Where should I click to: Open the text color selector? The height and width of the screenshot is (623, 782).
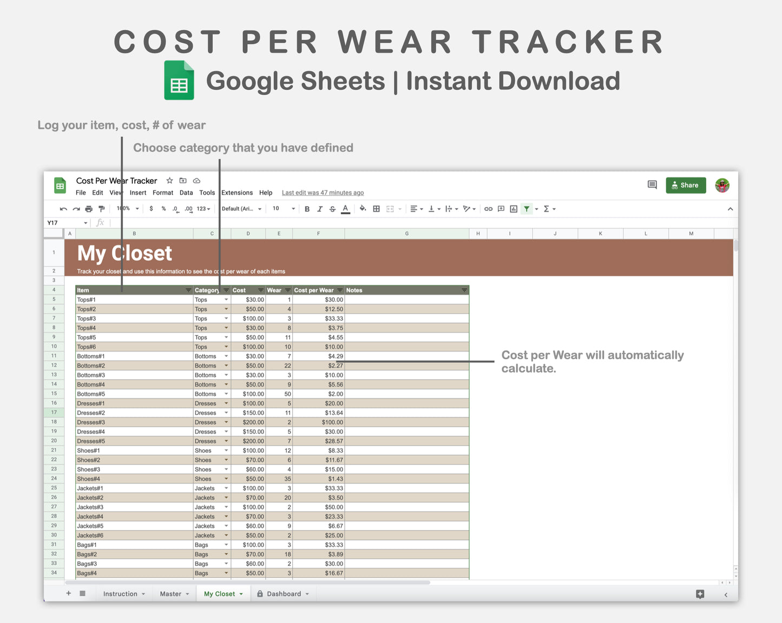pos(345,209)
